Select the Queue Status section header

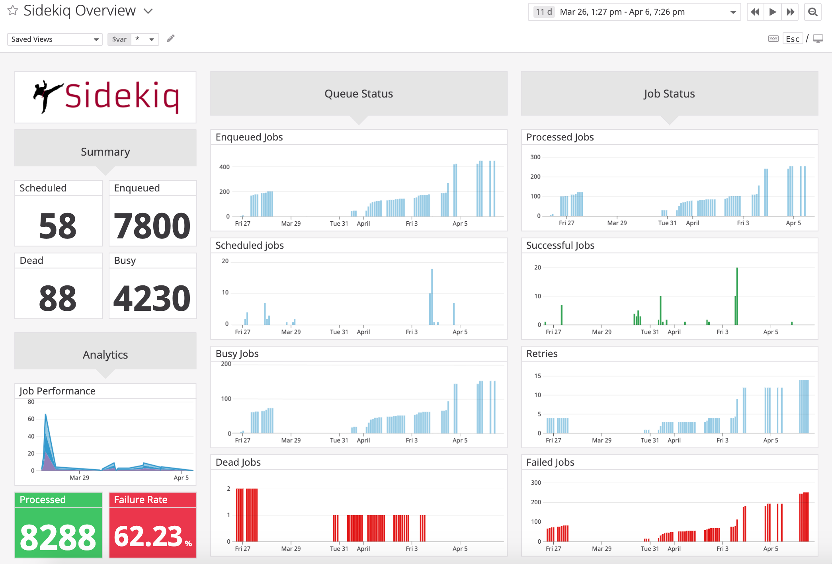point(358,94)
